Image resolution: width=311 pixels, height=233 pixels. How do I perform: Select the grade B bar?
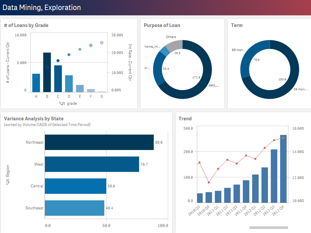[x=47, y=72]
